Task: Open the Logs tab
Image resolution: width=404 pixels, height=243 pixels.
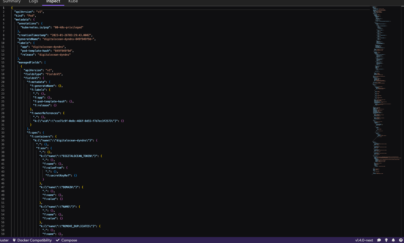Action: click(x=33, y=2)
